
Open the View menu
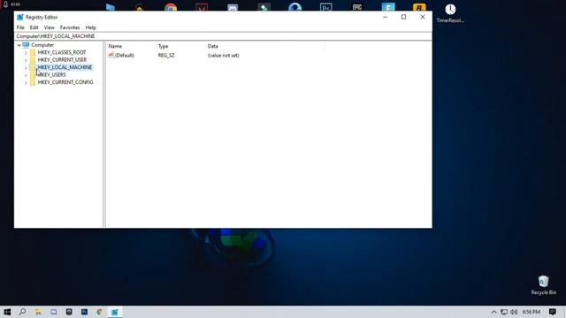[50, 27]
